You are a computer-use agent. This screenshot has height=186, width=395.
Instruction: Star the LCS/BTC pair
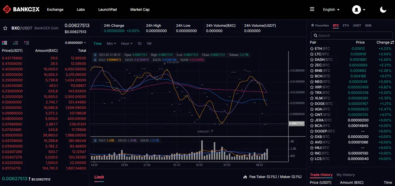(312, 159)
